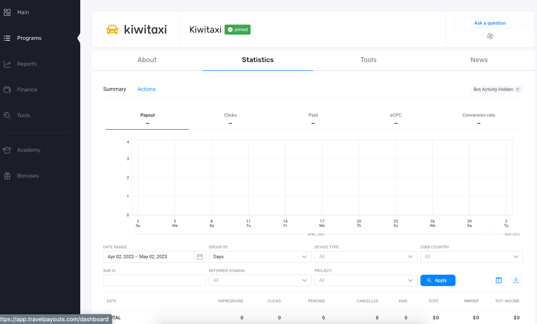The image size is (537, 324).
Task: Open the Project dropdown
Action: 366,280
